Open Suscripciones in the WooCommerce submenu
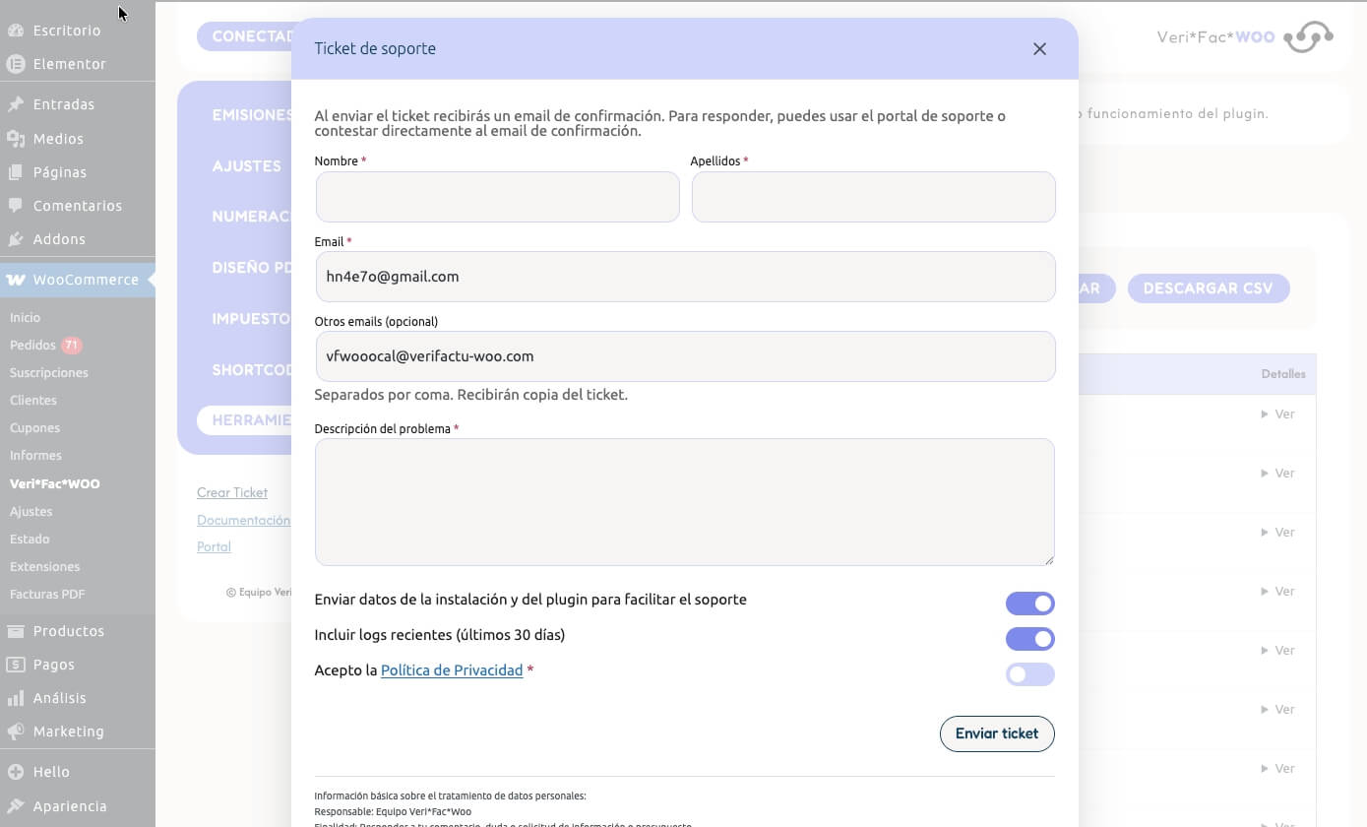The height and width of the screenshot is (827, 1367). pos(49,373)
